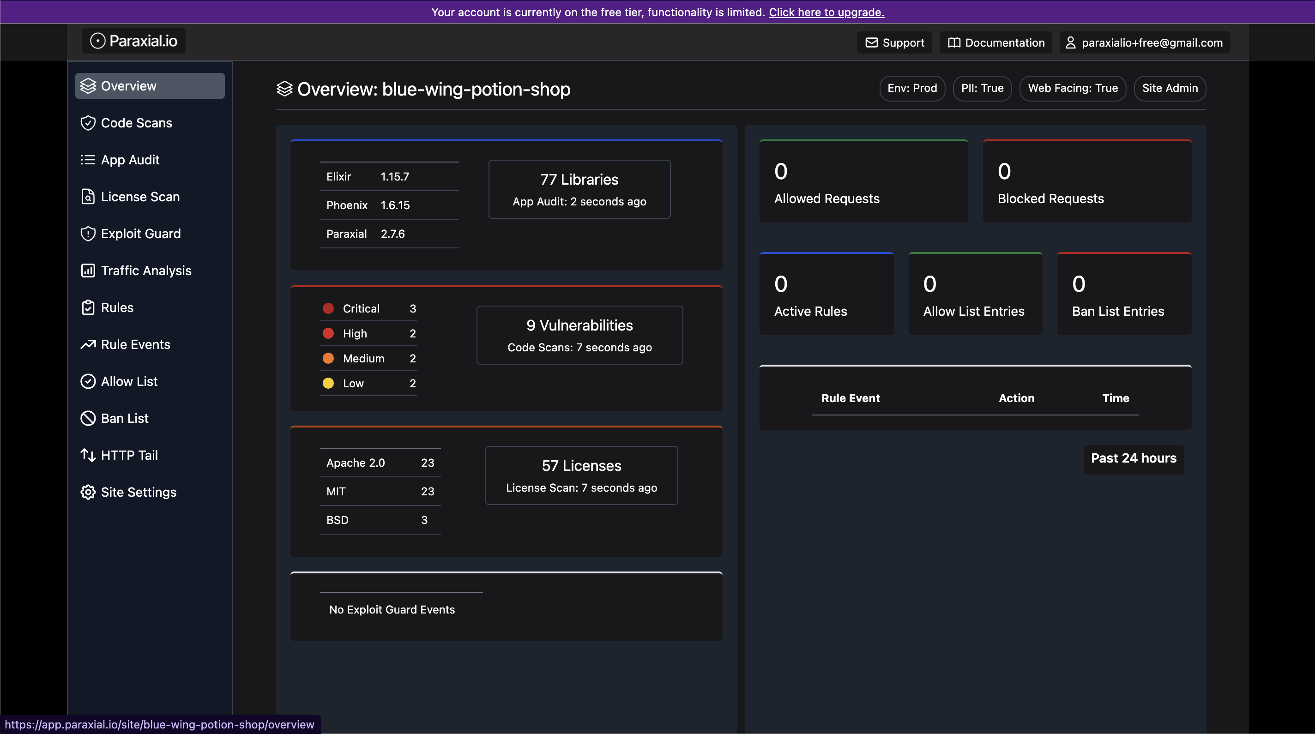Click the HTTP Tail arrows icon
Image resolution: width=1315 pixels, height=734 pixels.
88,455
